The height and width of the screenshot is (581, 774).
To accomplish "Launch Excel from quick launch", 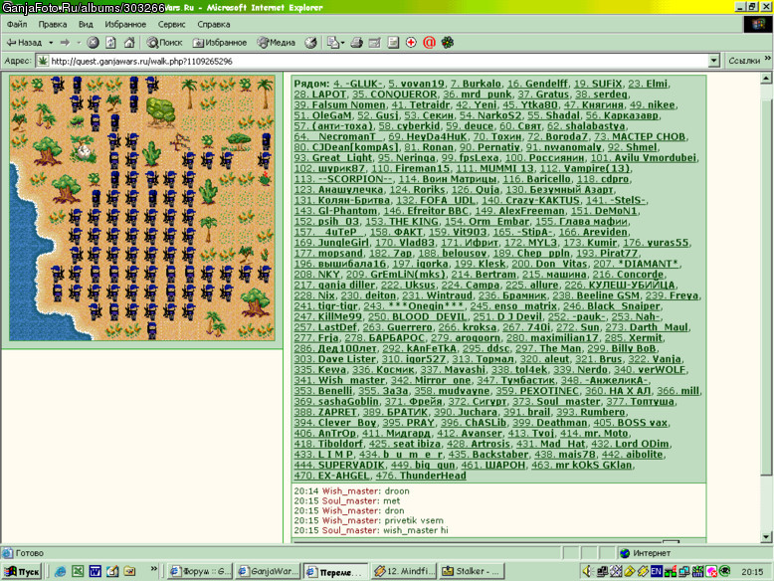I will 78,572.
